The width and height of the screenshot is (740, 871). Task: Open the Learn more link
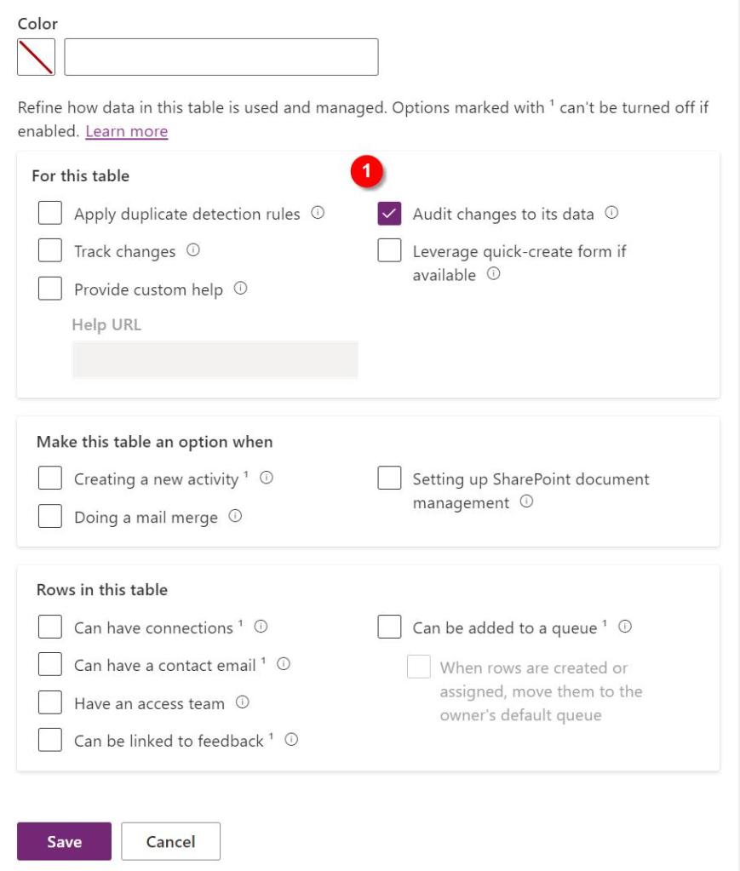(126, 131)
